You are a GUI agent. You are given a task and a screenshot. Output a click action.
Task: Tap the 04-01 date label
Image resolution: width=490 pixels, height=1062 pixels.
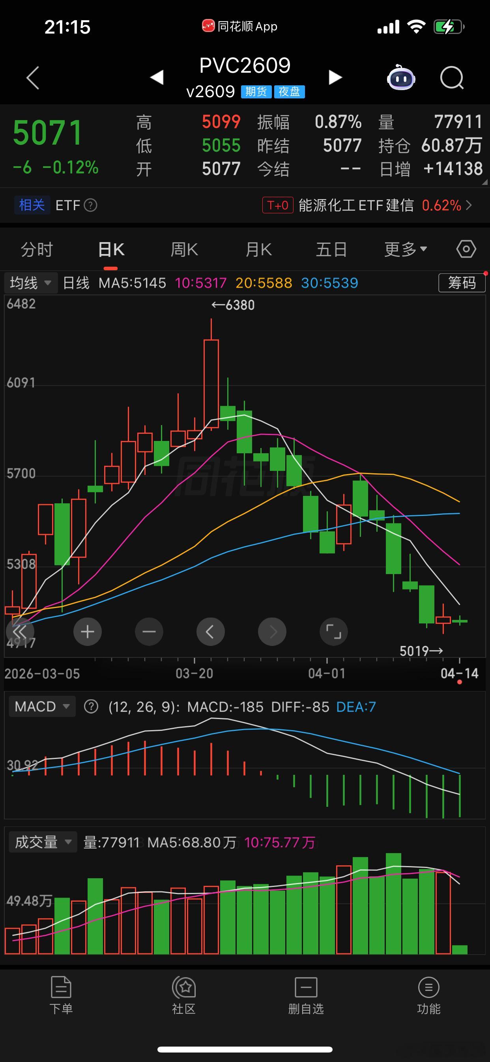click(x=327, y=674)
